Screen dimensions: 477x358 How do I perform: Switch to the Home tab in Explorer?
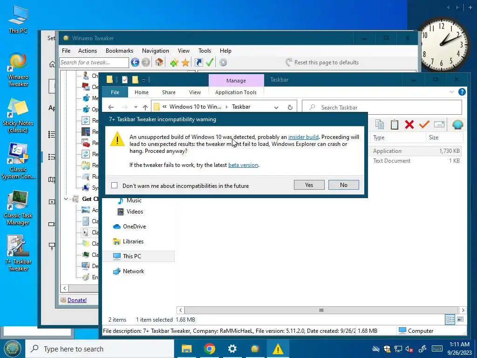[x=142, y=92]
